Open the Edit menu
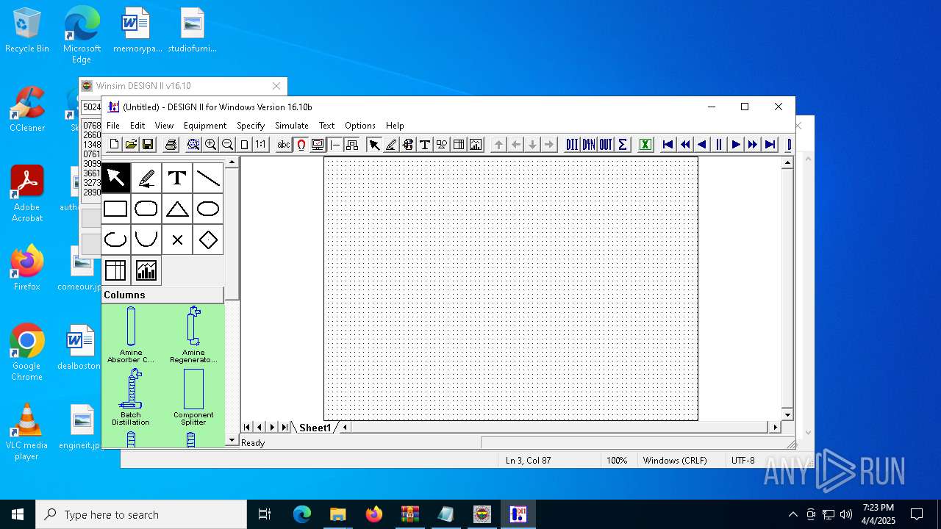Screen dimensions: 941x529 pyautogui.click(x=137, y=126)
